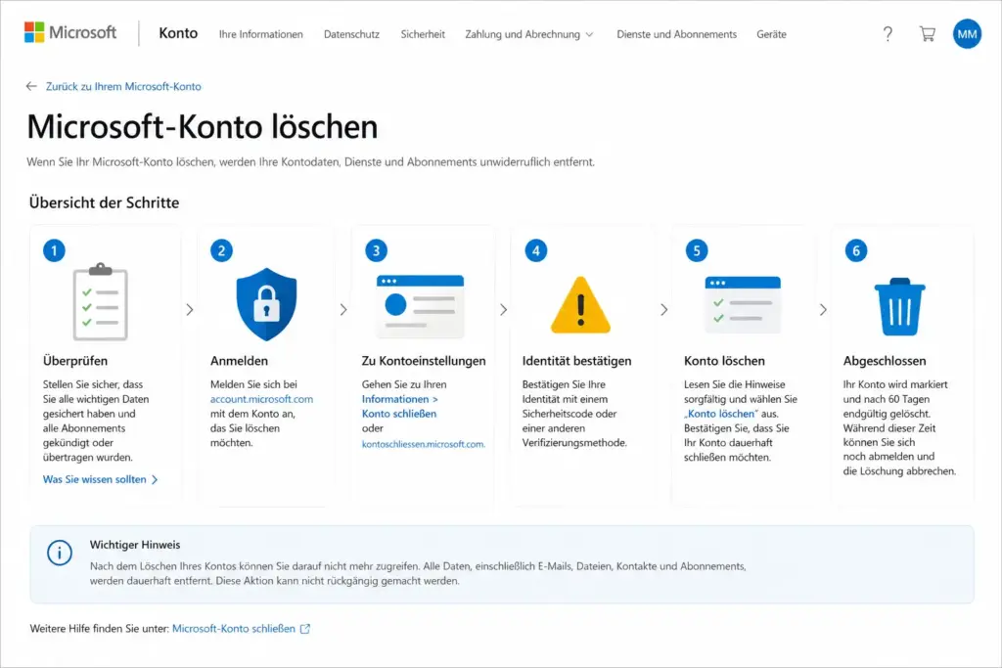This screenshot has height=668, width=1002.
Task: Select the Zu Kontoeinstellungen step title
Action: [423, 361]
